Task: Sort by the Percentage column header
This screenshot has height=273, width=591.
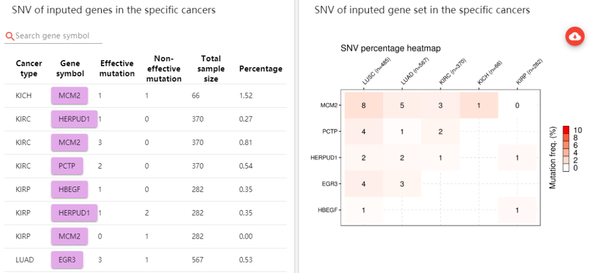Action: (260, 69)
